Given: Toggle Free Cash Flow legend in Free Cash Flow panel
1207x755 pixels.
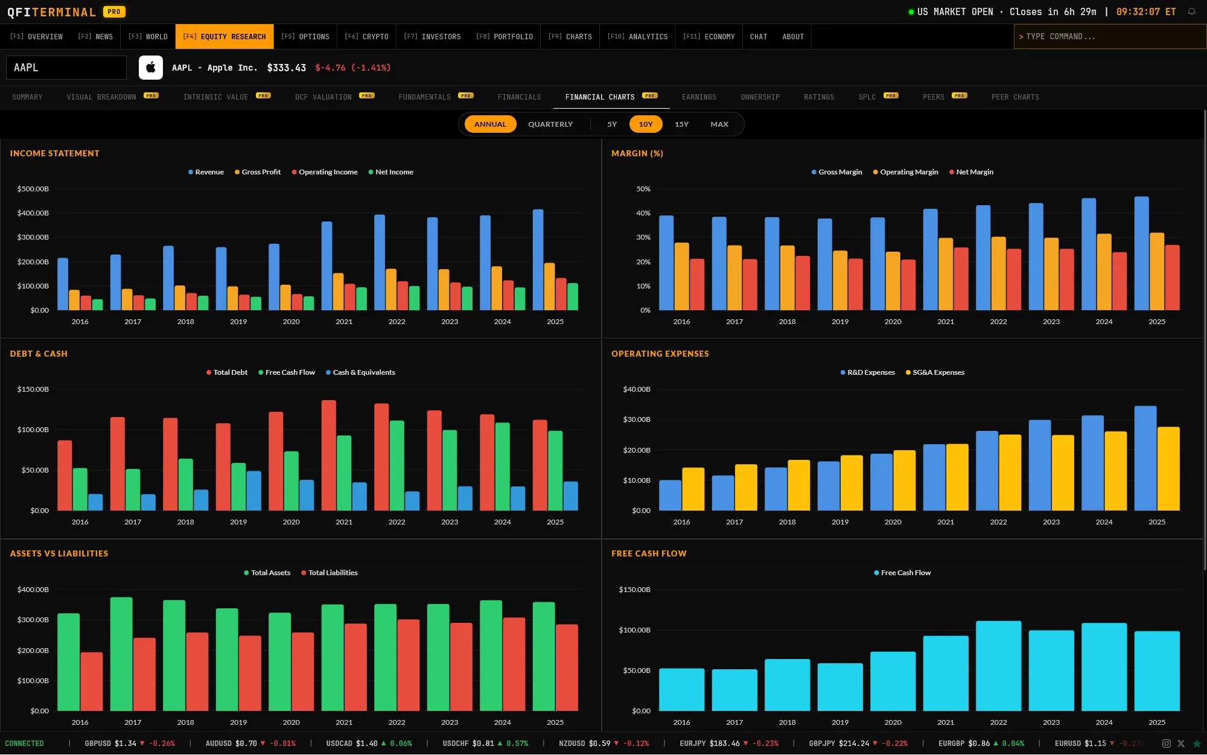Looking at the screenshot, I should point(902,573).
